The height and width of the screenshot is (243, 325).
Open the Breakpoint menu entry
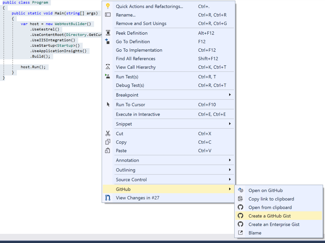coord(168,95)
